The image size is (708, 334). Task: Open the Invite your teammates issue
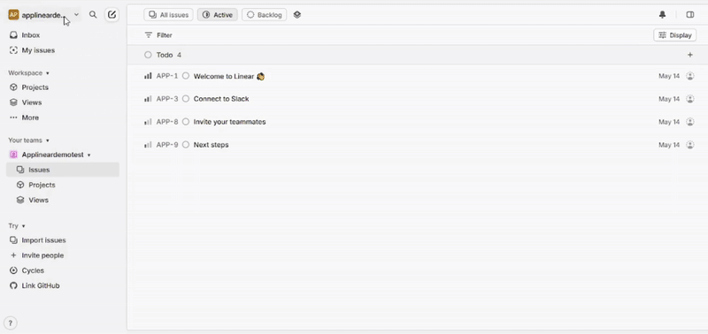[x=230, y=122]
